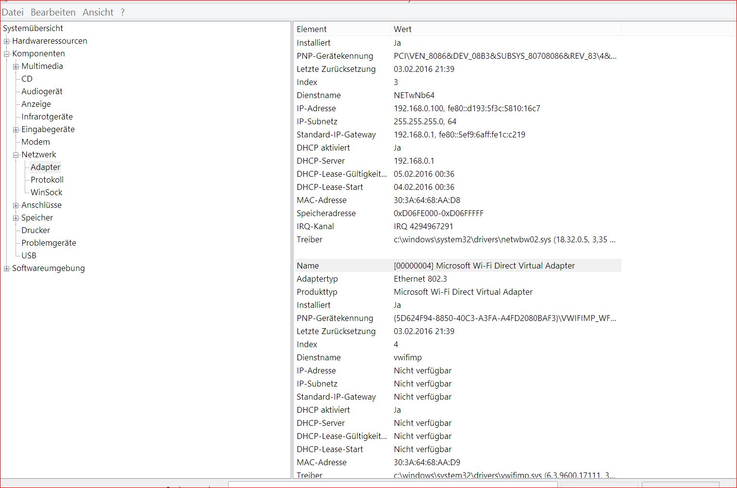Expand the Speicher tree node
The width and height of the screenshot is (737, 488).
pos(16,218)
